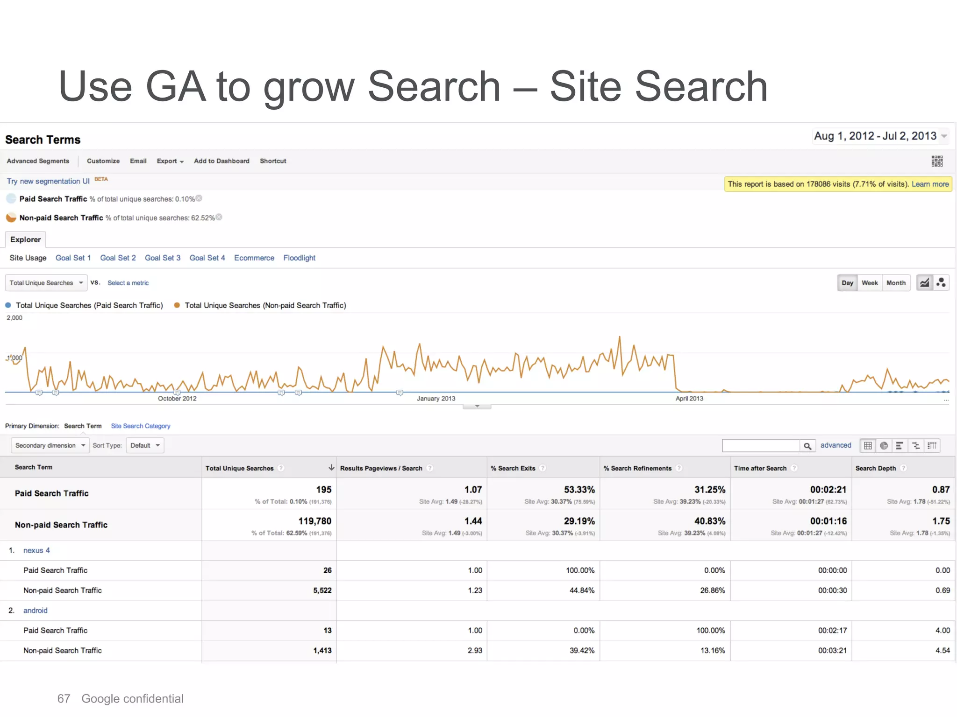Click the 5,522 nexus 4 non-paid value
Viewport: 957px width, 717px height.
coord(322,590)
